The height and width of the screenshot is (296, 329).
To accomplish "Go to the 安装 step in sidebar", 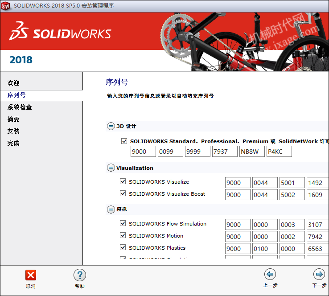I will (x=13, y=131).
